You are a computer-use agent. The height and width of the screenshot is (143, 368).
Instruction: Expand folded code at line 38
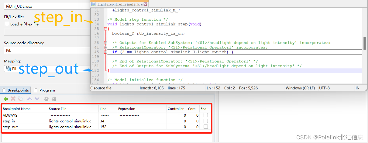(x=105, y=43)
